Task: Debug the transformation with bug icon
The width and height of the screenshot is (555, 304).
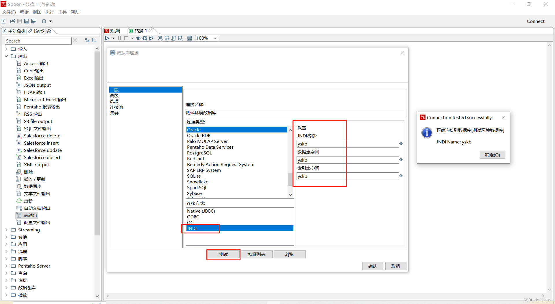Action: pyautogui.click(x=145, y=38)
